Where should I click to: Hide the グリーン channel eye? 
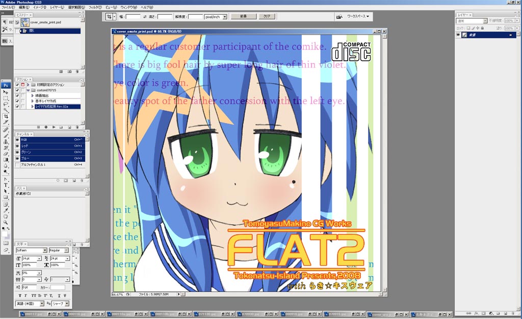[17, 152]
